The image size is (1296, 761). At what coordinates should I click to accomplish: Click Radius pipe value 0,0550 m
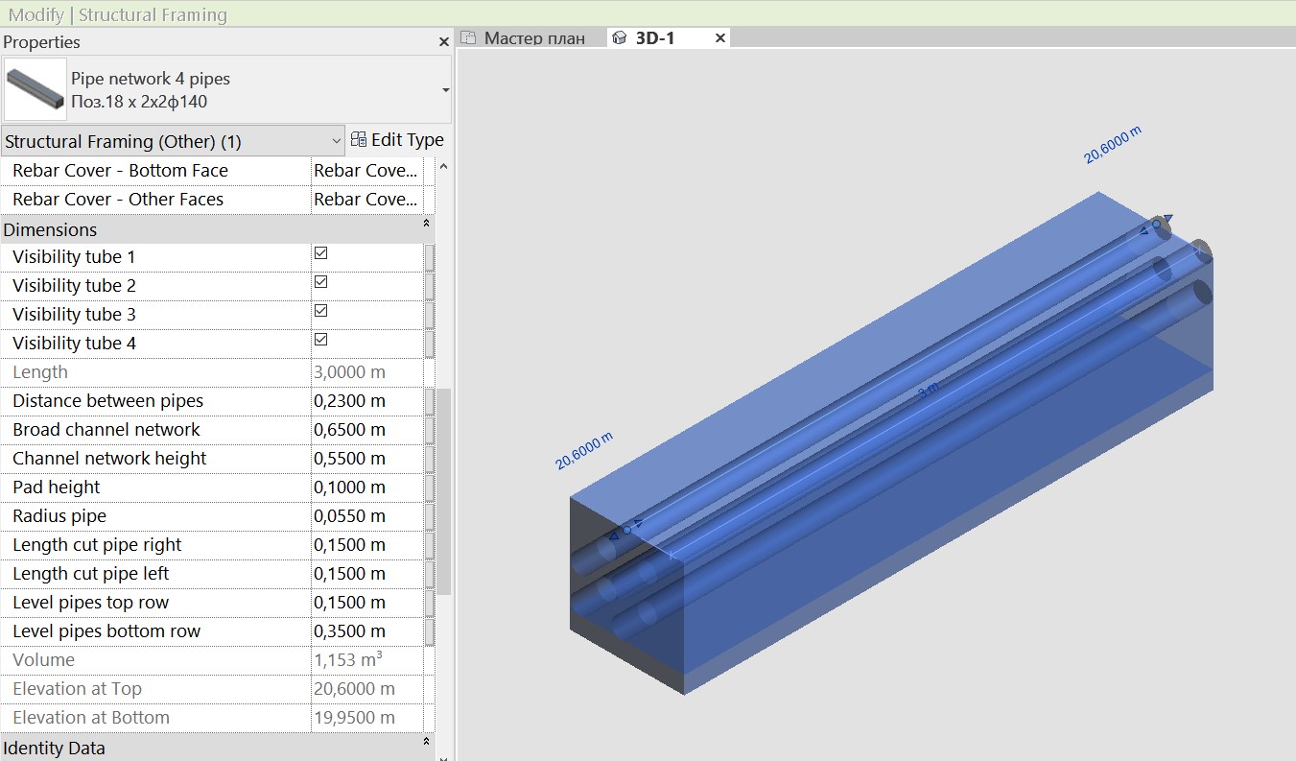click(x=367, y=516)
